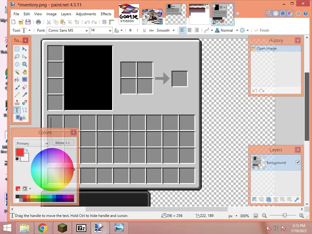Click the Layer Properties wrench button
This screenshot has height=234, width=312.
297,199
